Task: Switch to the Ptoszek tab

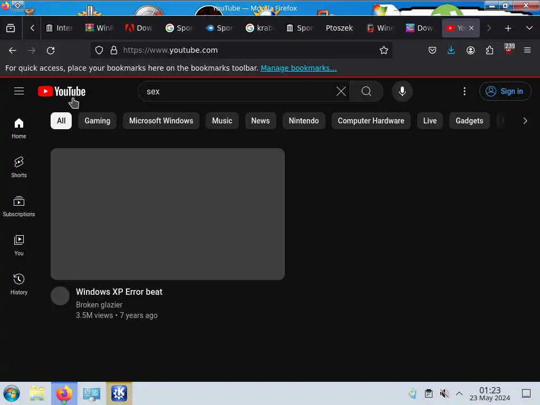Action: (339, 28)
